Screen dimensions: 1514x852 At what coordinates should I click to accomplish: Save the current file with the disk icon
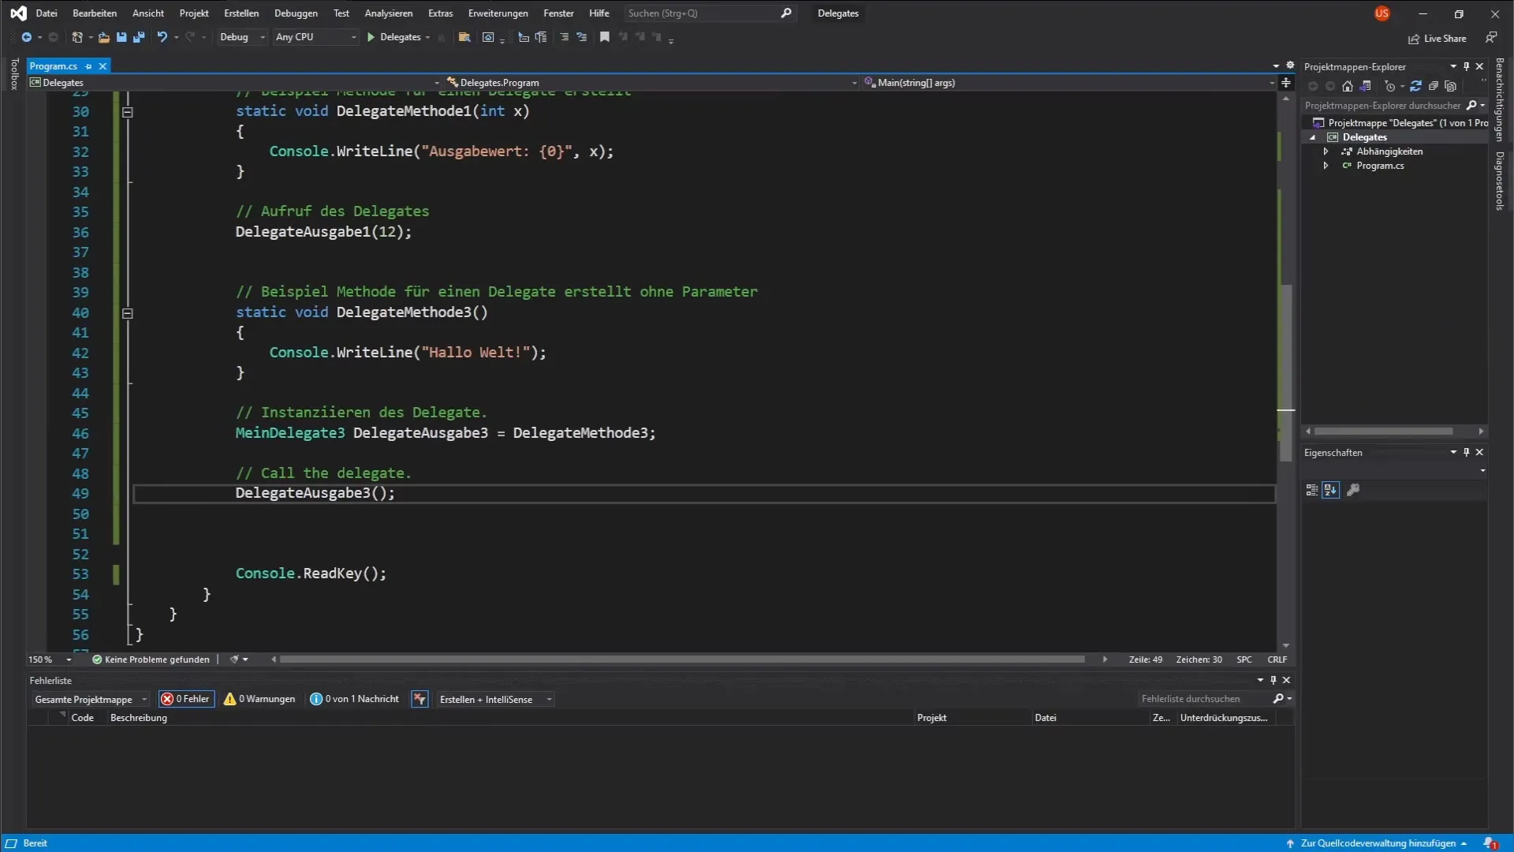click(x=121, y=37)
